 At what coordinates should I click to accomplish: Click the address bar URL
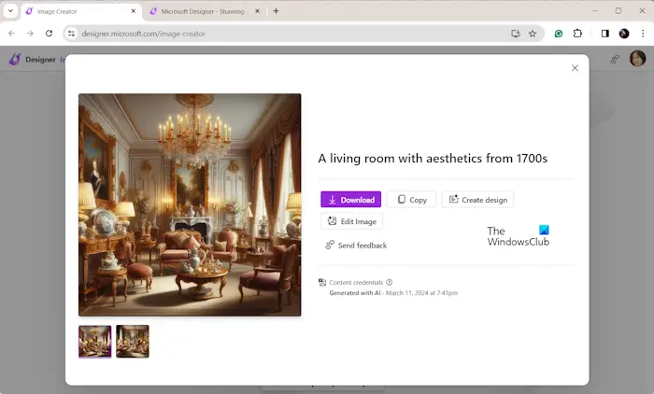coord(144,34)
